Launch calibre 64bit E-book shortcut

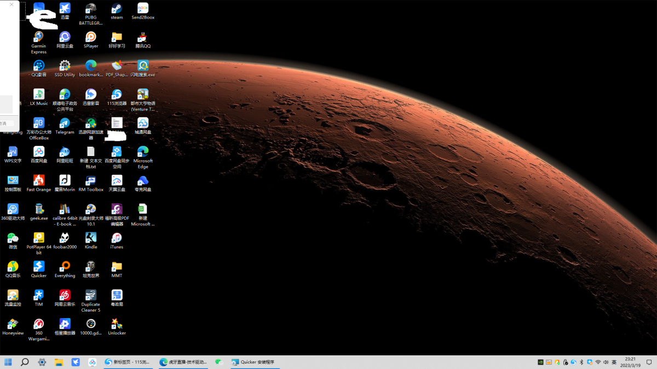tap(65, 215)
